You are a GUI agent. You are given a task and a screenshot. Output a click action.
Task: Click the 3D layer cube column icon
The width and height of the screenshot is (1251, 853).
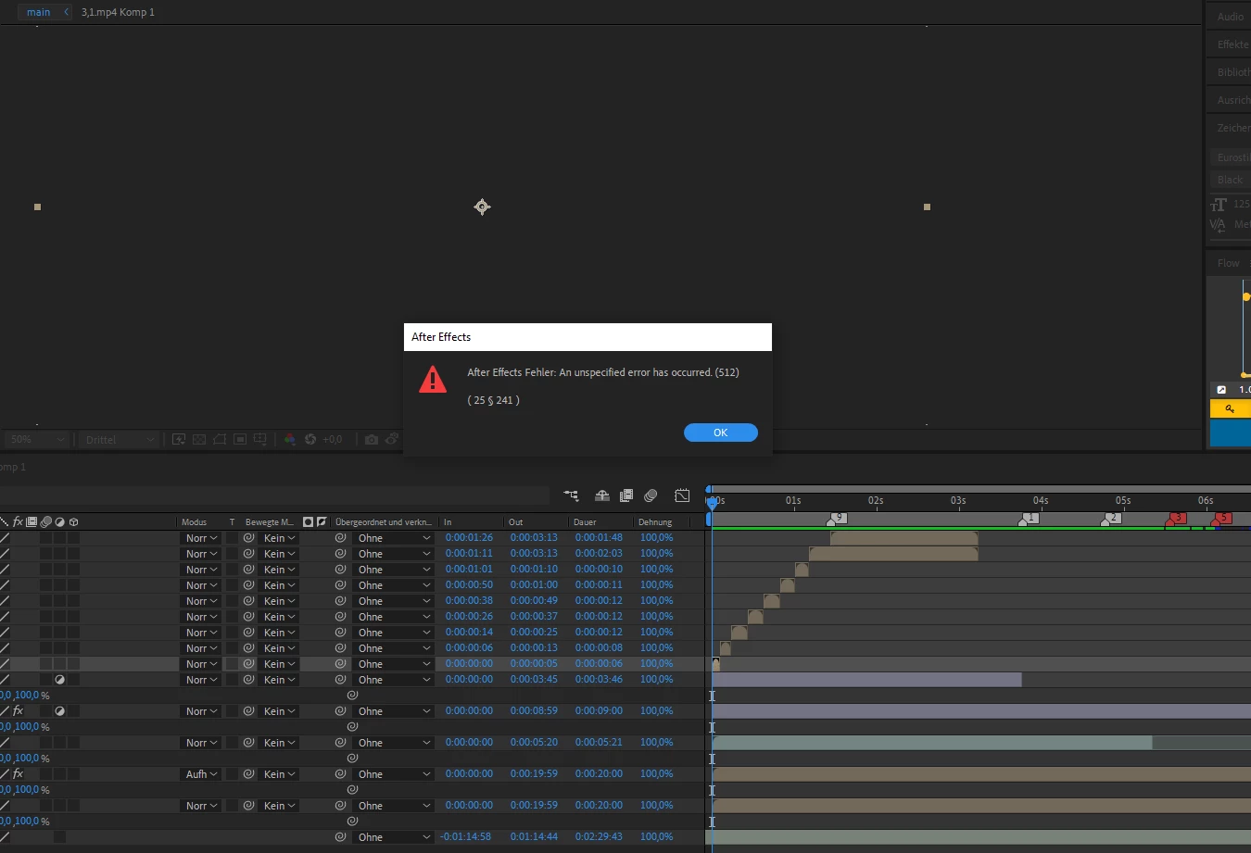pyautogui.click(x=73, y=521)
